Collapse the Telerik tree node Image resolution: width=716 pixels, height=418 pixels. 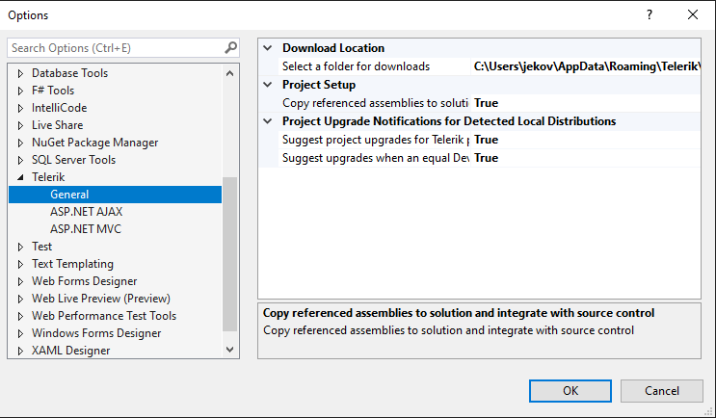click(x=21, y=177)
